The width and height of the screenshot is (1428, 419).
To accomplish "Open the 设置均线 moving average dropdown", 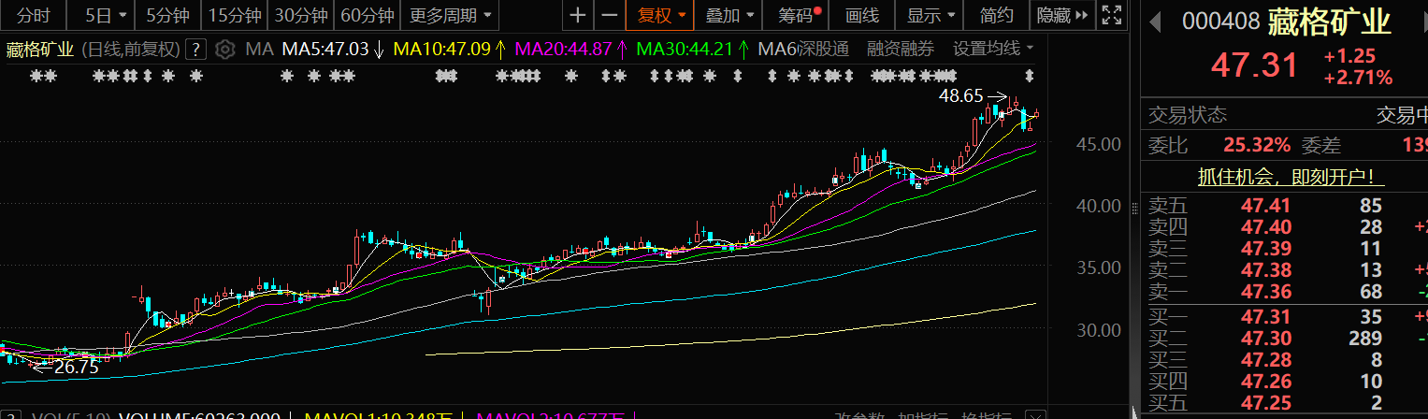I will pyautogui.click(x=993, y=49).
